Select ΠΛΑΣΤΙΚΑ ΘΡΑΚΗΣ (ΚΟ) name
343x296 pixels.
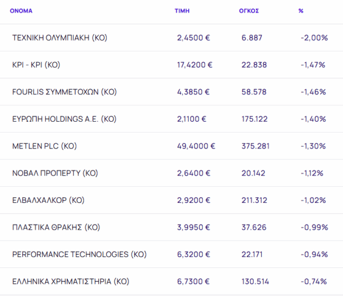56,227
